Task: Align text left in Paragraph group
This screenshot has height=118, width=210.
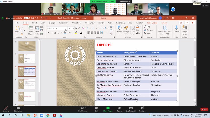Action: click(88, 33)
